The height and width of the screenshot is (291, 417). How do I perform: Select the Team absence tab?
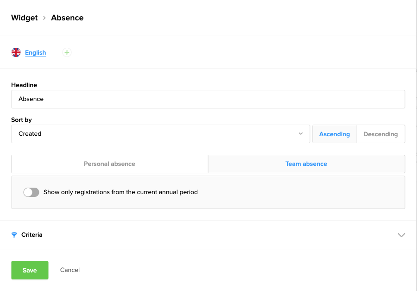click(306, 164)
